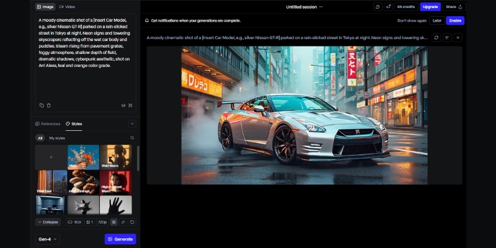Open the 16:9 aspect ratio dropdown
The height and width of the screenshot is (248, 496).
[x=74, y=222]
